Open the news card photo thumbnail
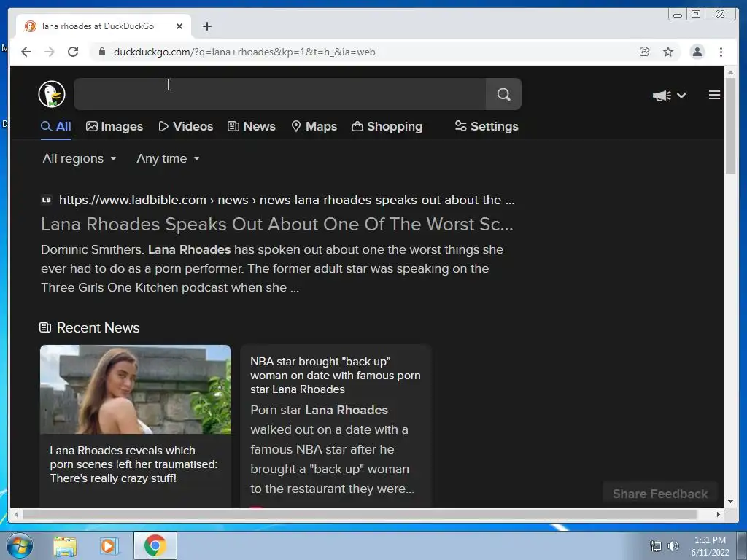Image resolution: width=747 pixels, height=560 pixels. (x=135, y=389)
